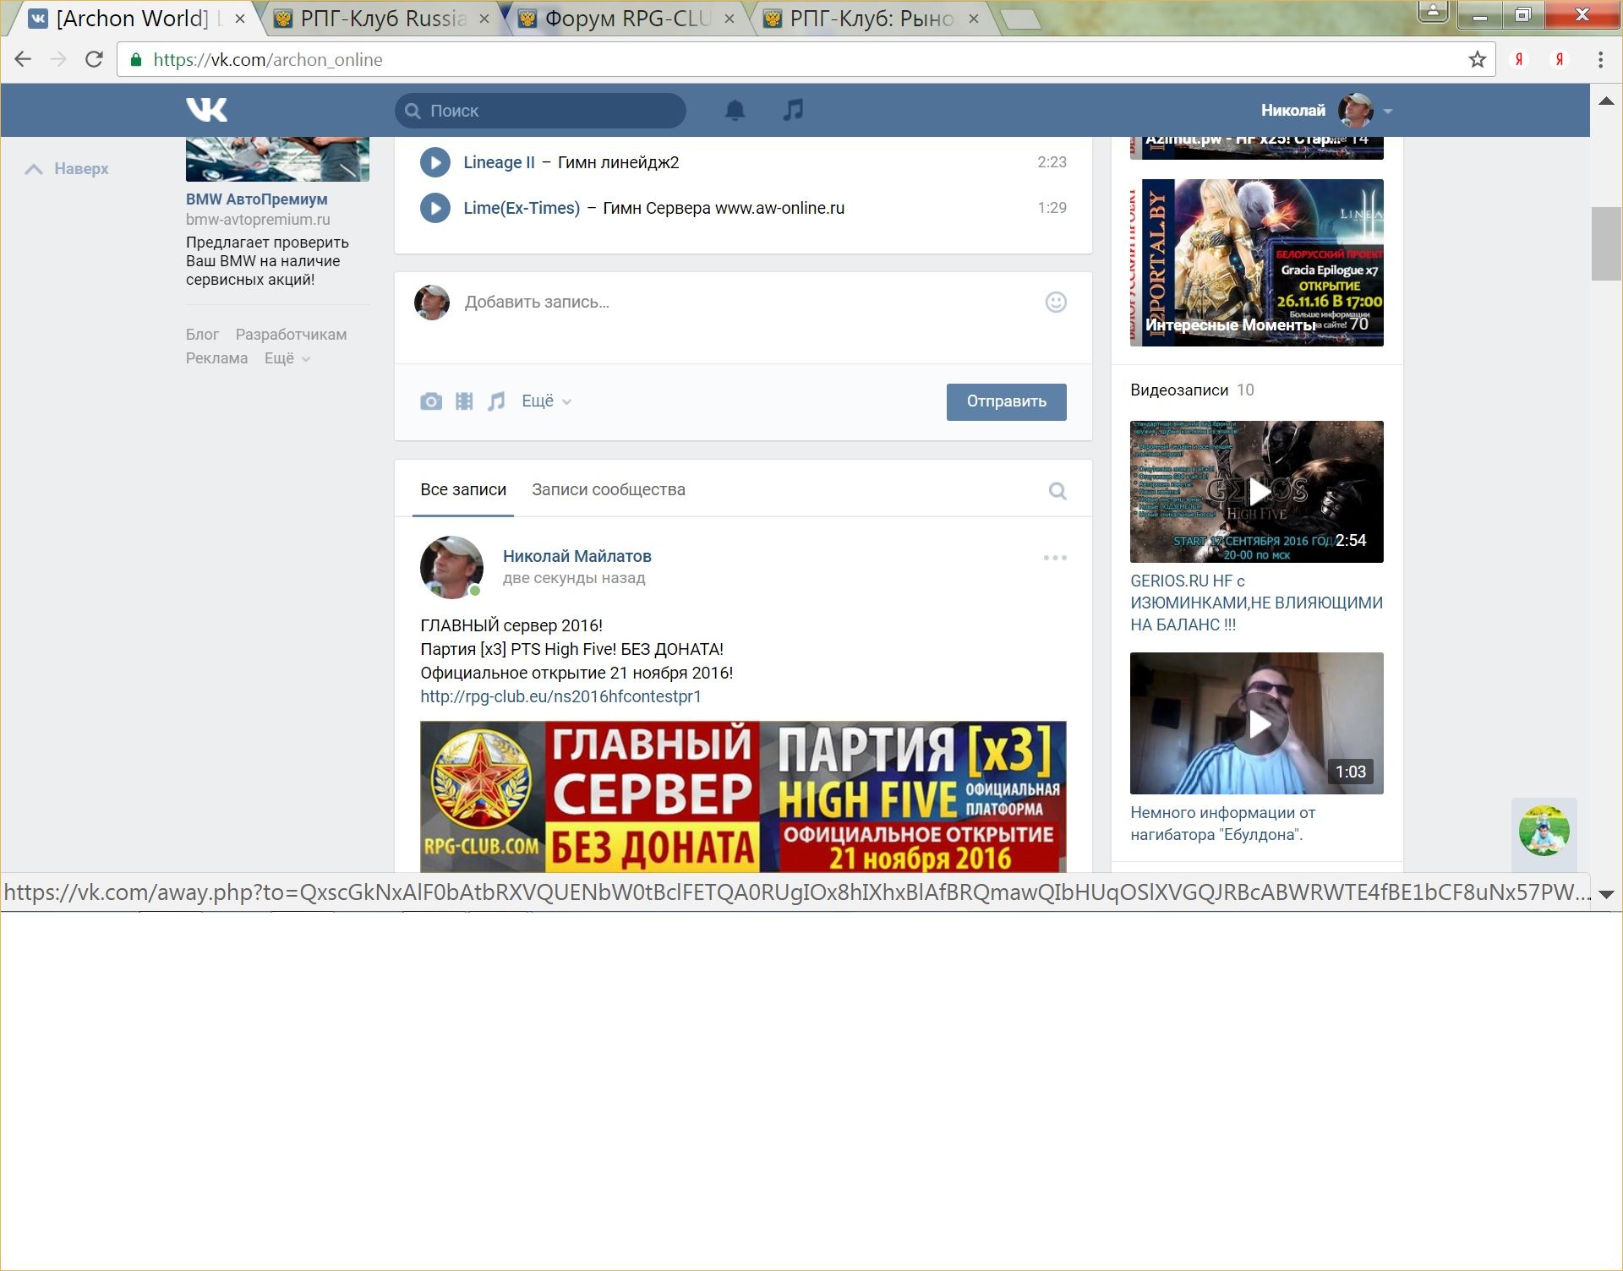Switch to the Записи сообщества tab

(608, 490)
